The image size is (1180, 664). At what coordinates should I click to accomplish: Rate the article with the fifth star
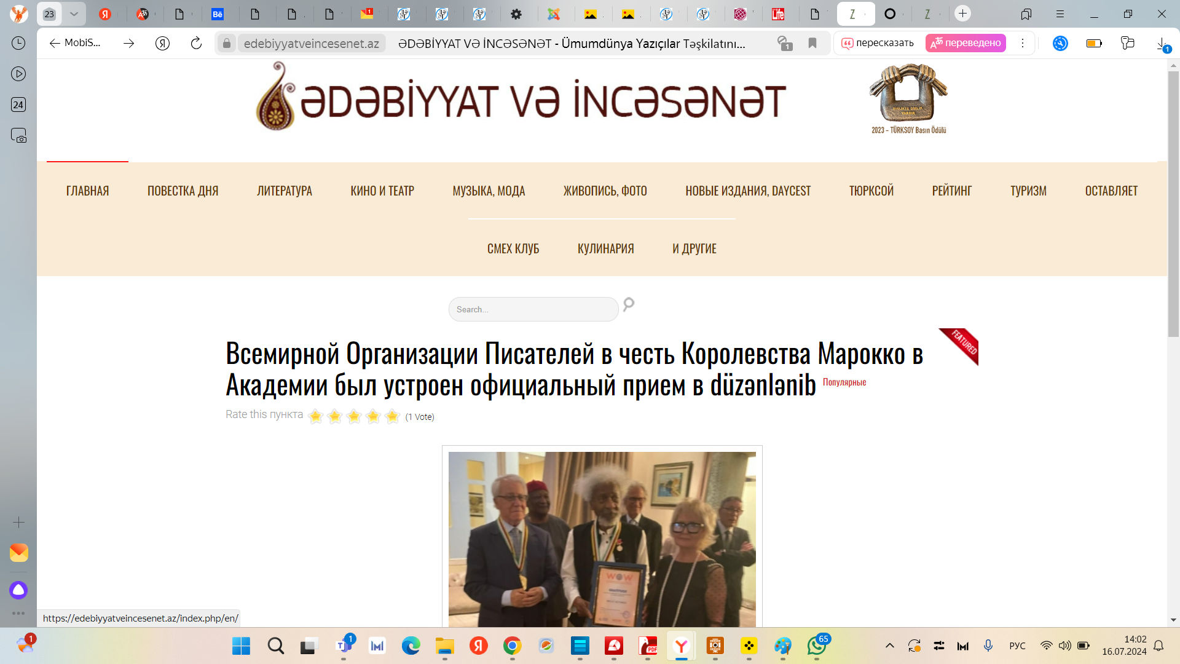tap(392, 417)
